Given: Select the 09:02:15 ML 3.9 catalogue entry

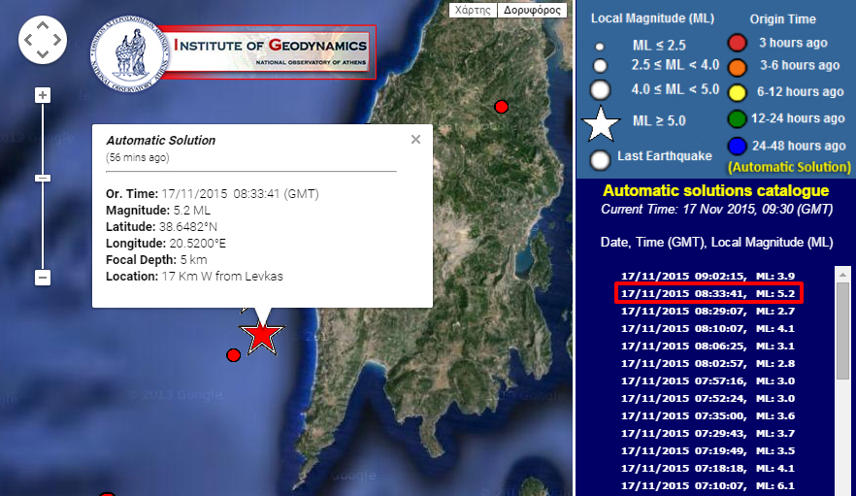Looking at the screenshot, I should point(708,276).
